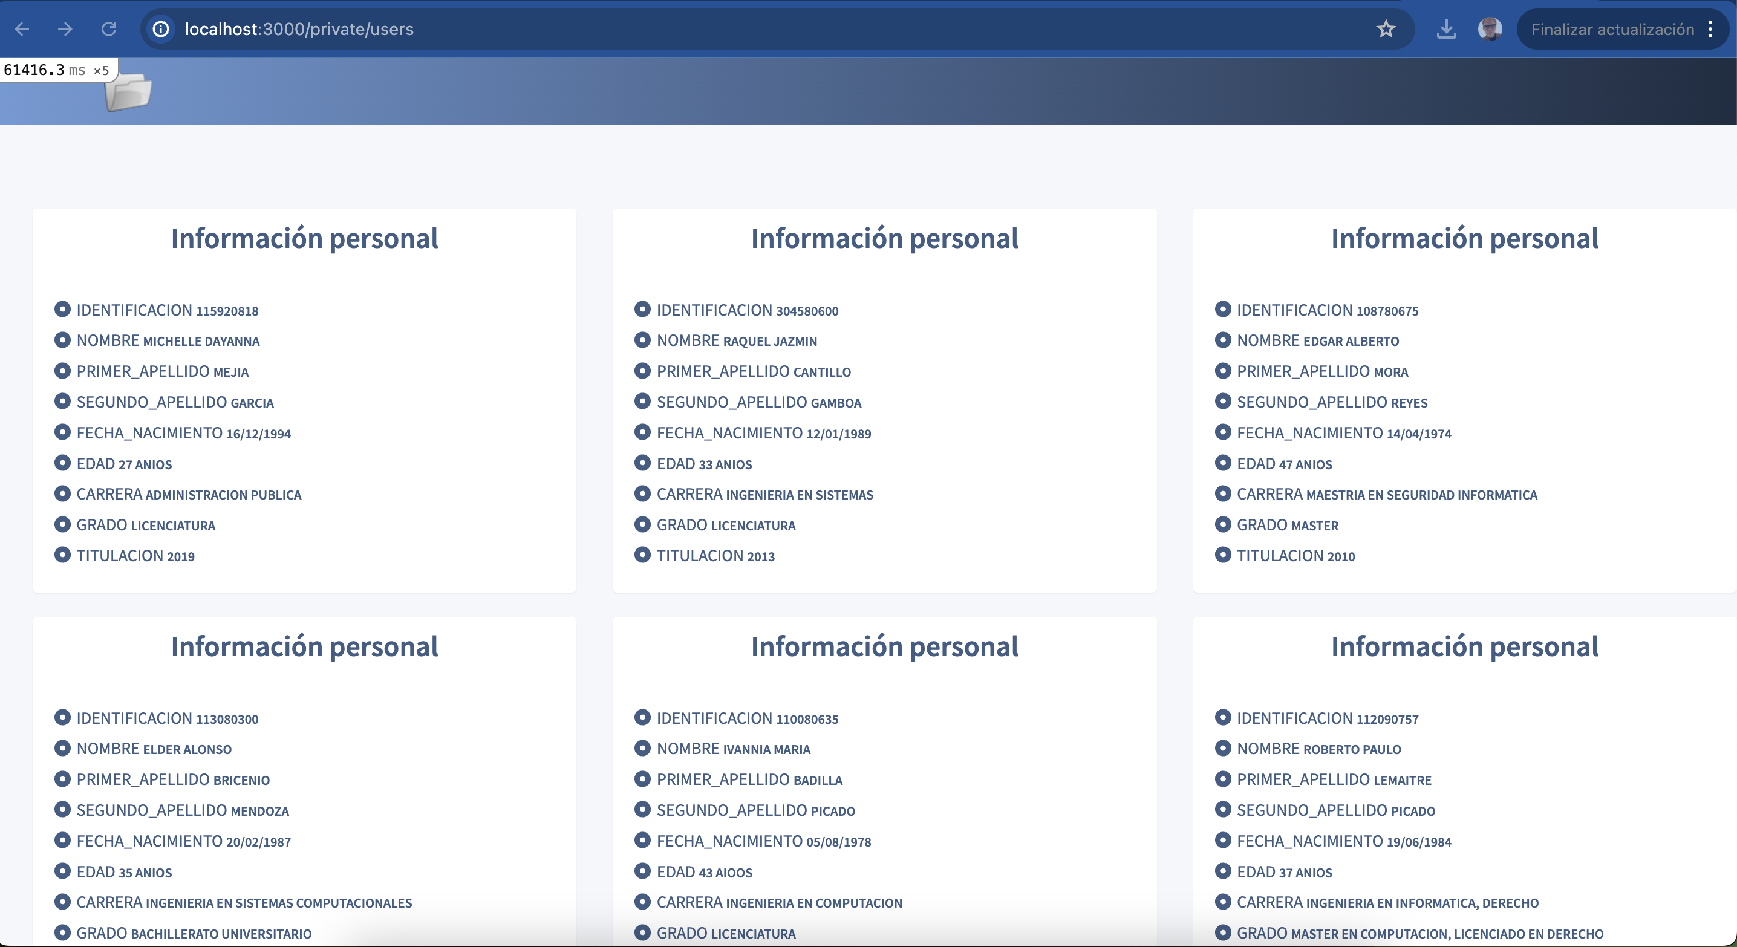Open Chrome's three-dot menu
1737x947 pixels.
[1711, 29]
